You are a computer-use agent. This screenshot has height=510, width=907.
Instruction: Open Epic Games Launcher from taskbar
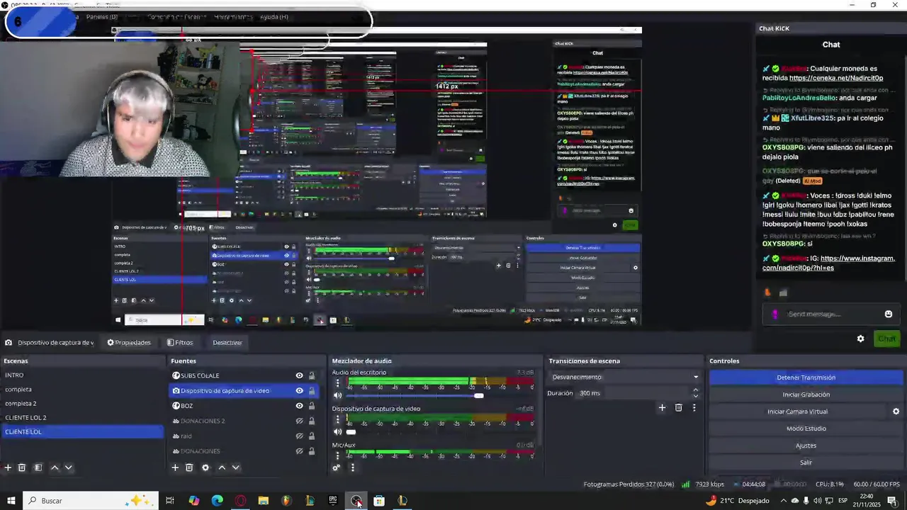(333, 501)
